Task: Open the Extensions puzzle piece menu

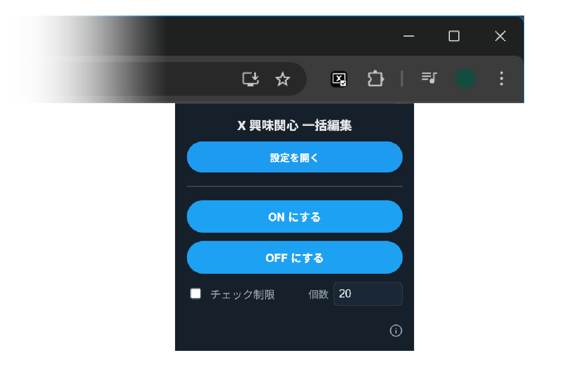Action: 375,79
